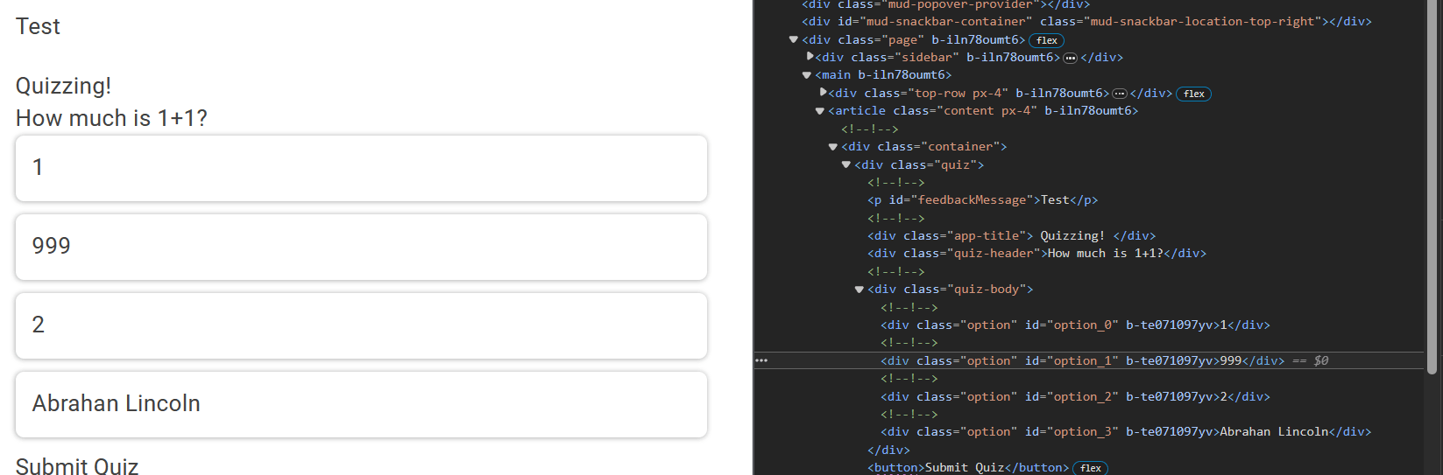Click the "Test" feedback message text

pyautogui.click(x=38, y=26)
